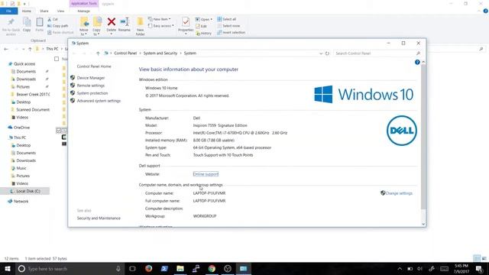Select OneDrive in navigation pane

18,128
